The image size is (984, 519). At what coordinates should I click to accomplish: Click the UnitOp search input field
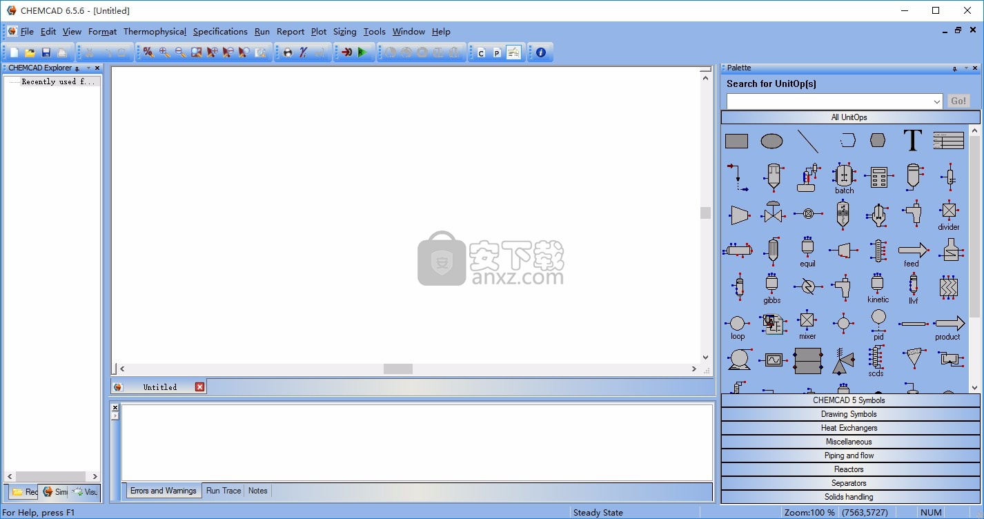point(829,101)
